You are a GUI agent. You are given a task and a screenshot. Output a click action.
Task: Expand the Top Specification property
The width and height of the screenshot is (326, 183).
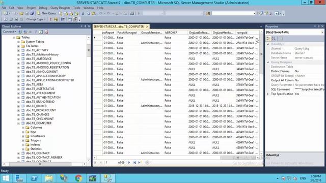(x=268, y=94)
